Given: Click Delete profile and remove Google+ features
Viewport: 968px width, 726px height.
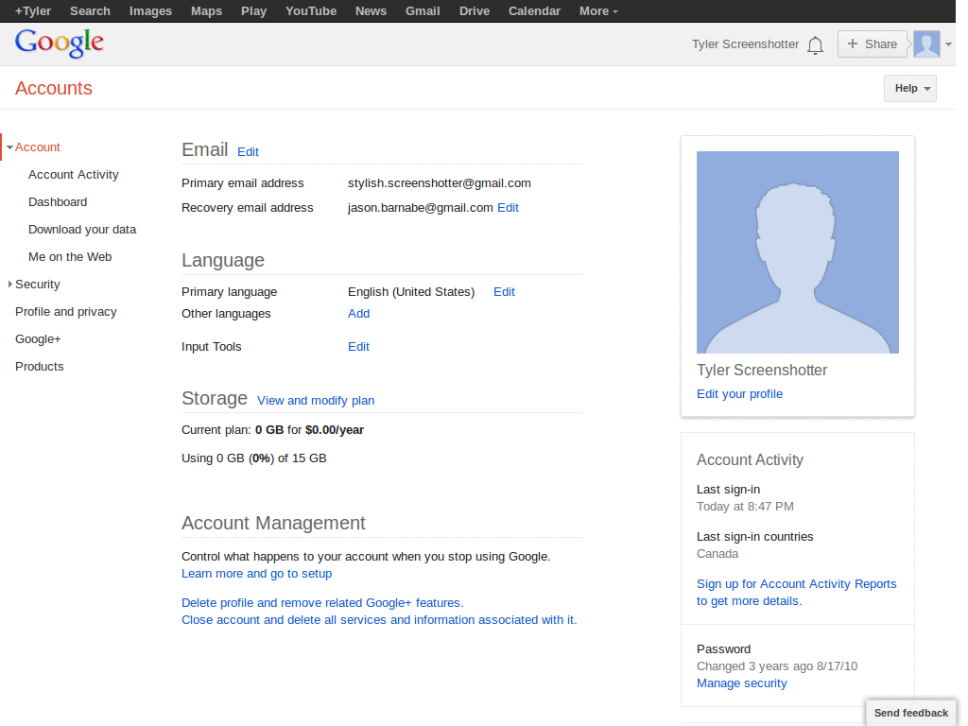Looking at the screenshot, I should pyautogui.click(x=322, y=602).
